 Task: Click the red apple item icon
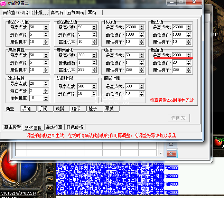pyautogui.click(x=219, y=141)
